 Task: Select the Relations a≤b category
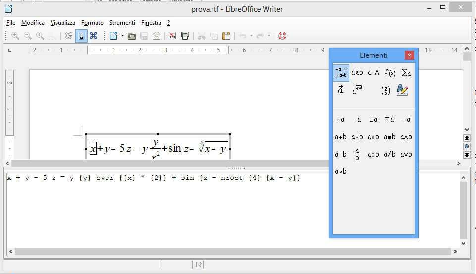[357, 73]
